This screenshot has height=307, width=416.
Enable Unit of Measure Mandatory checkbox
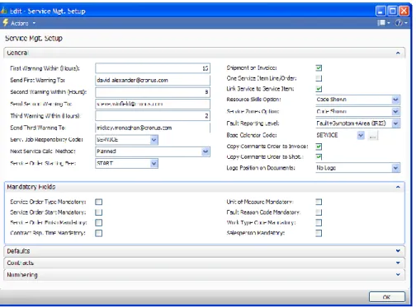click(319, 202)
